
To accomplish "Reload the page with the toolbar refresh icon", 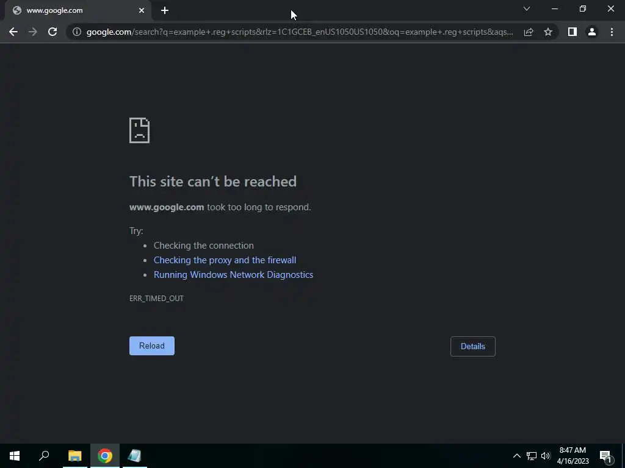I will (x=52, y=32).
